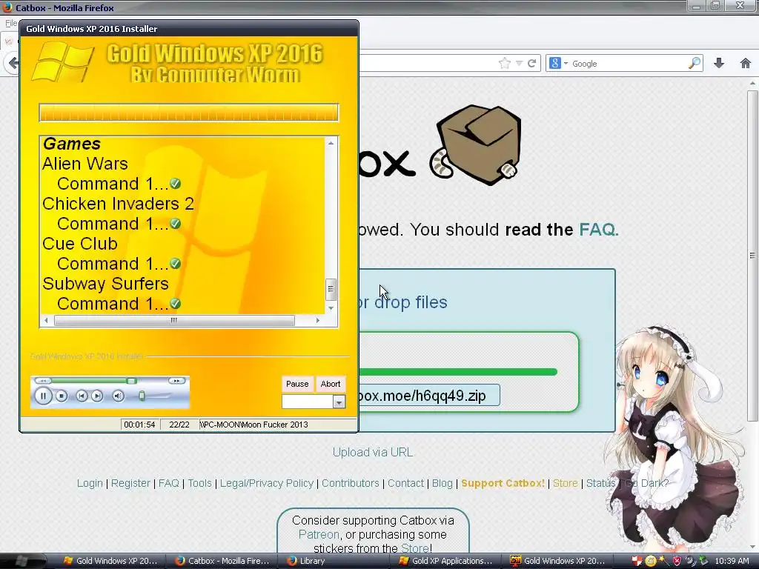The width and height of the screenshot is (759, 569).
Task: Click the green checkmark under Cue Club
Action: (175, 264)
